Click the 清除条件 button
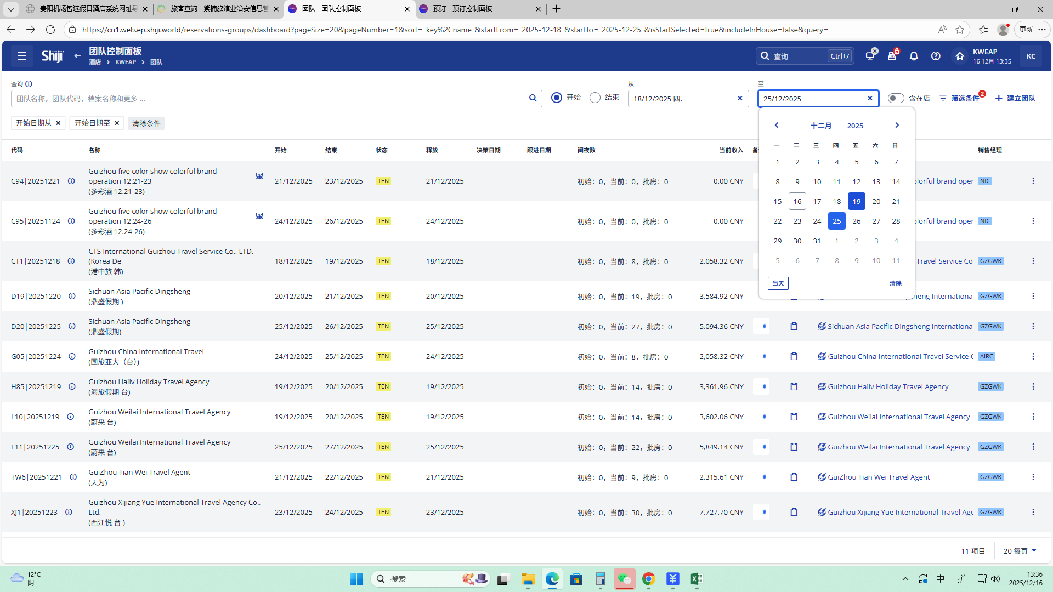The height and width of the screenshot is (592, 1053). pos(146,123)
